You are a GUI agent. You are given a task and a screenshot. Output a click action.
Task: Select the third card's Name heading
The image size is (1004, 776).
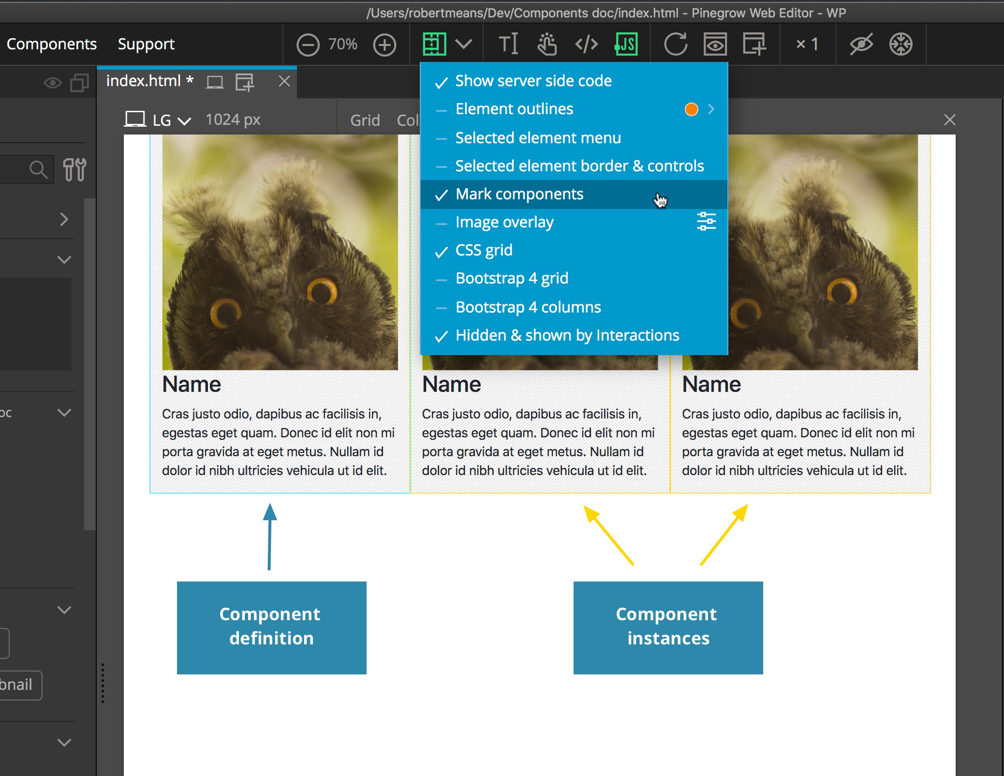pos(711,385)
